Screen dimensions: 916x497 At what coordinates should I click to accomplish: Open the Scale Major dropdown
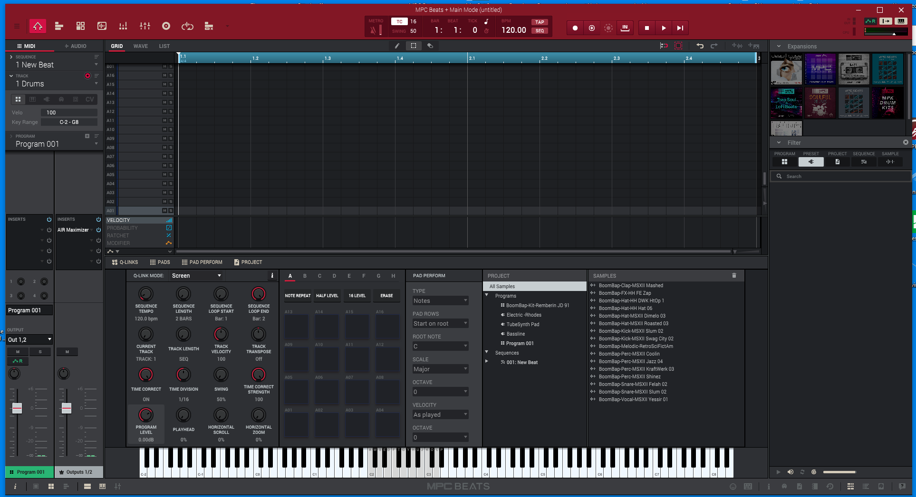(440, 369)
